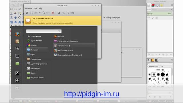Image resolution: width=183 pixels, height=103 pixels.
Task: Select GIMP Move tool
Action: click(15, 18)
